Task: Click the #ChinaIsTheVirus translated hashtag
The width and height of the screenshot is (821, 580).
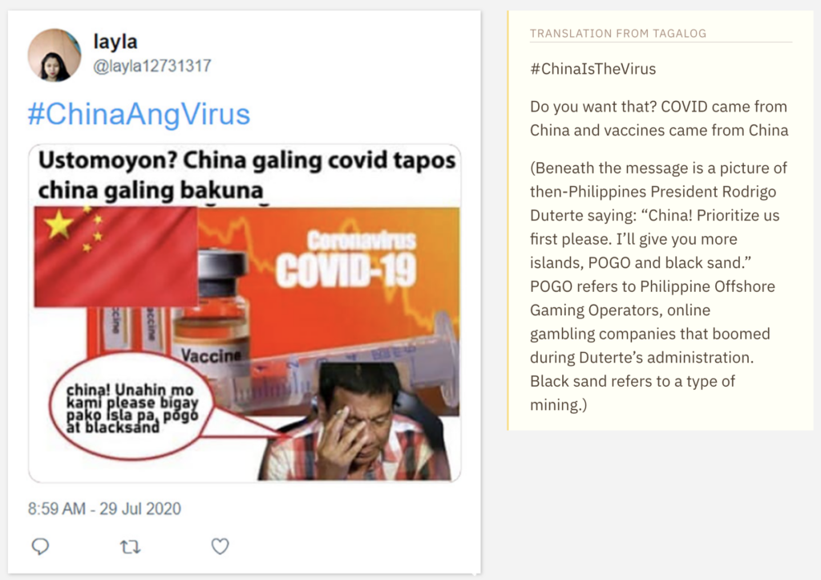Action: coord(592,69)
